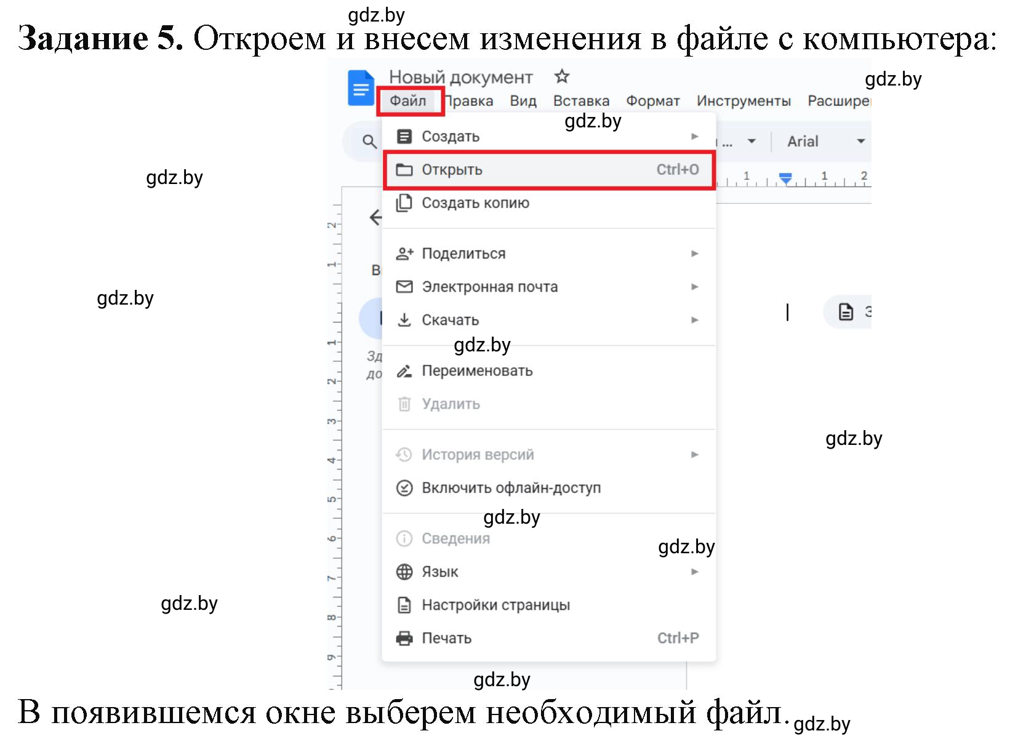The height and width of the screenshot is (744, 1010).
Task: Open the Файл menu
Action: 408,101
